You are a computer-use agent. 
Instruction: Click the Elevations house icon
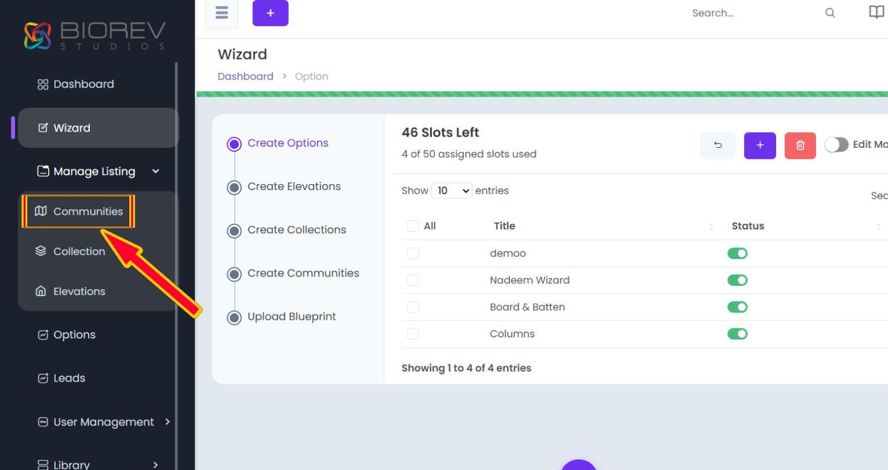(41, 291)
